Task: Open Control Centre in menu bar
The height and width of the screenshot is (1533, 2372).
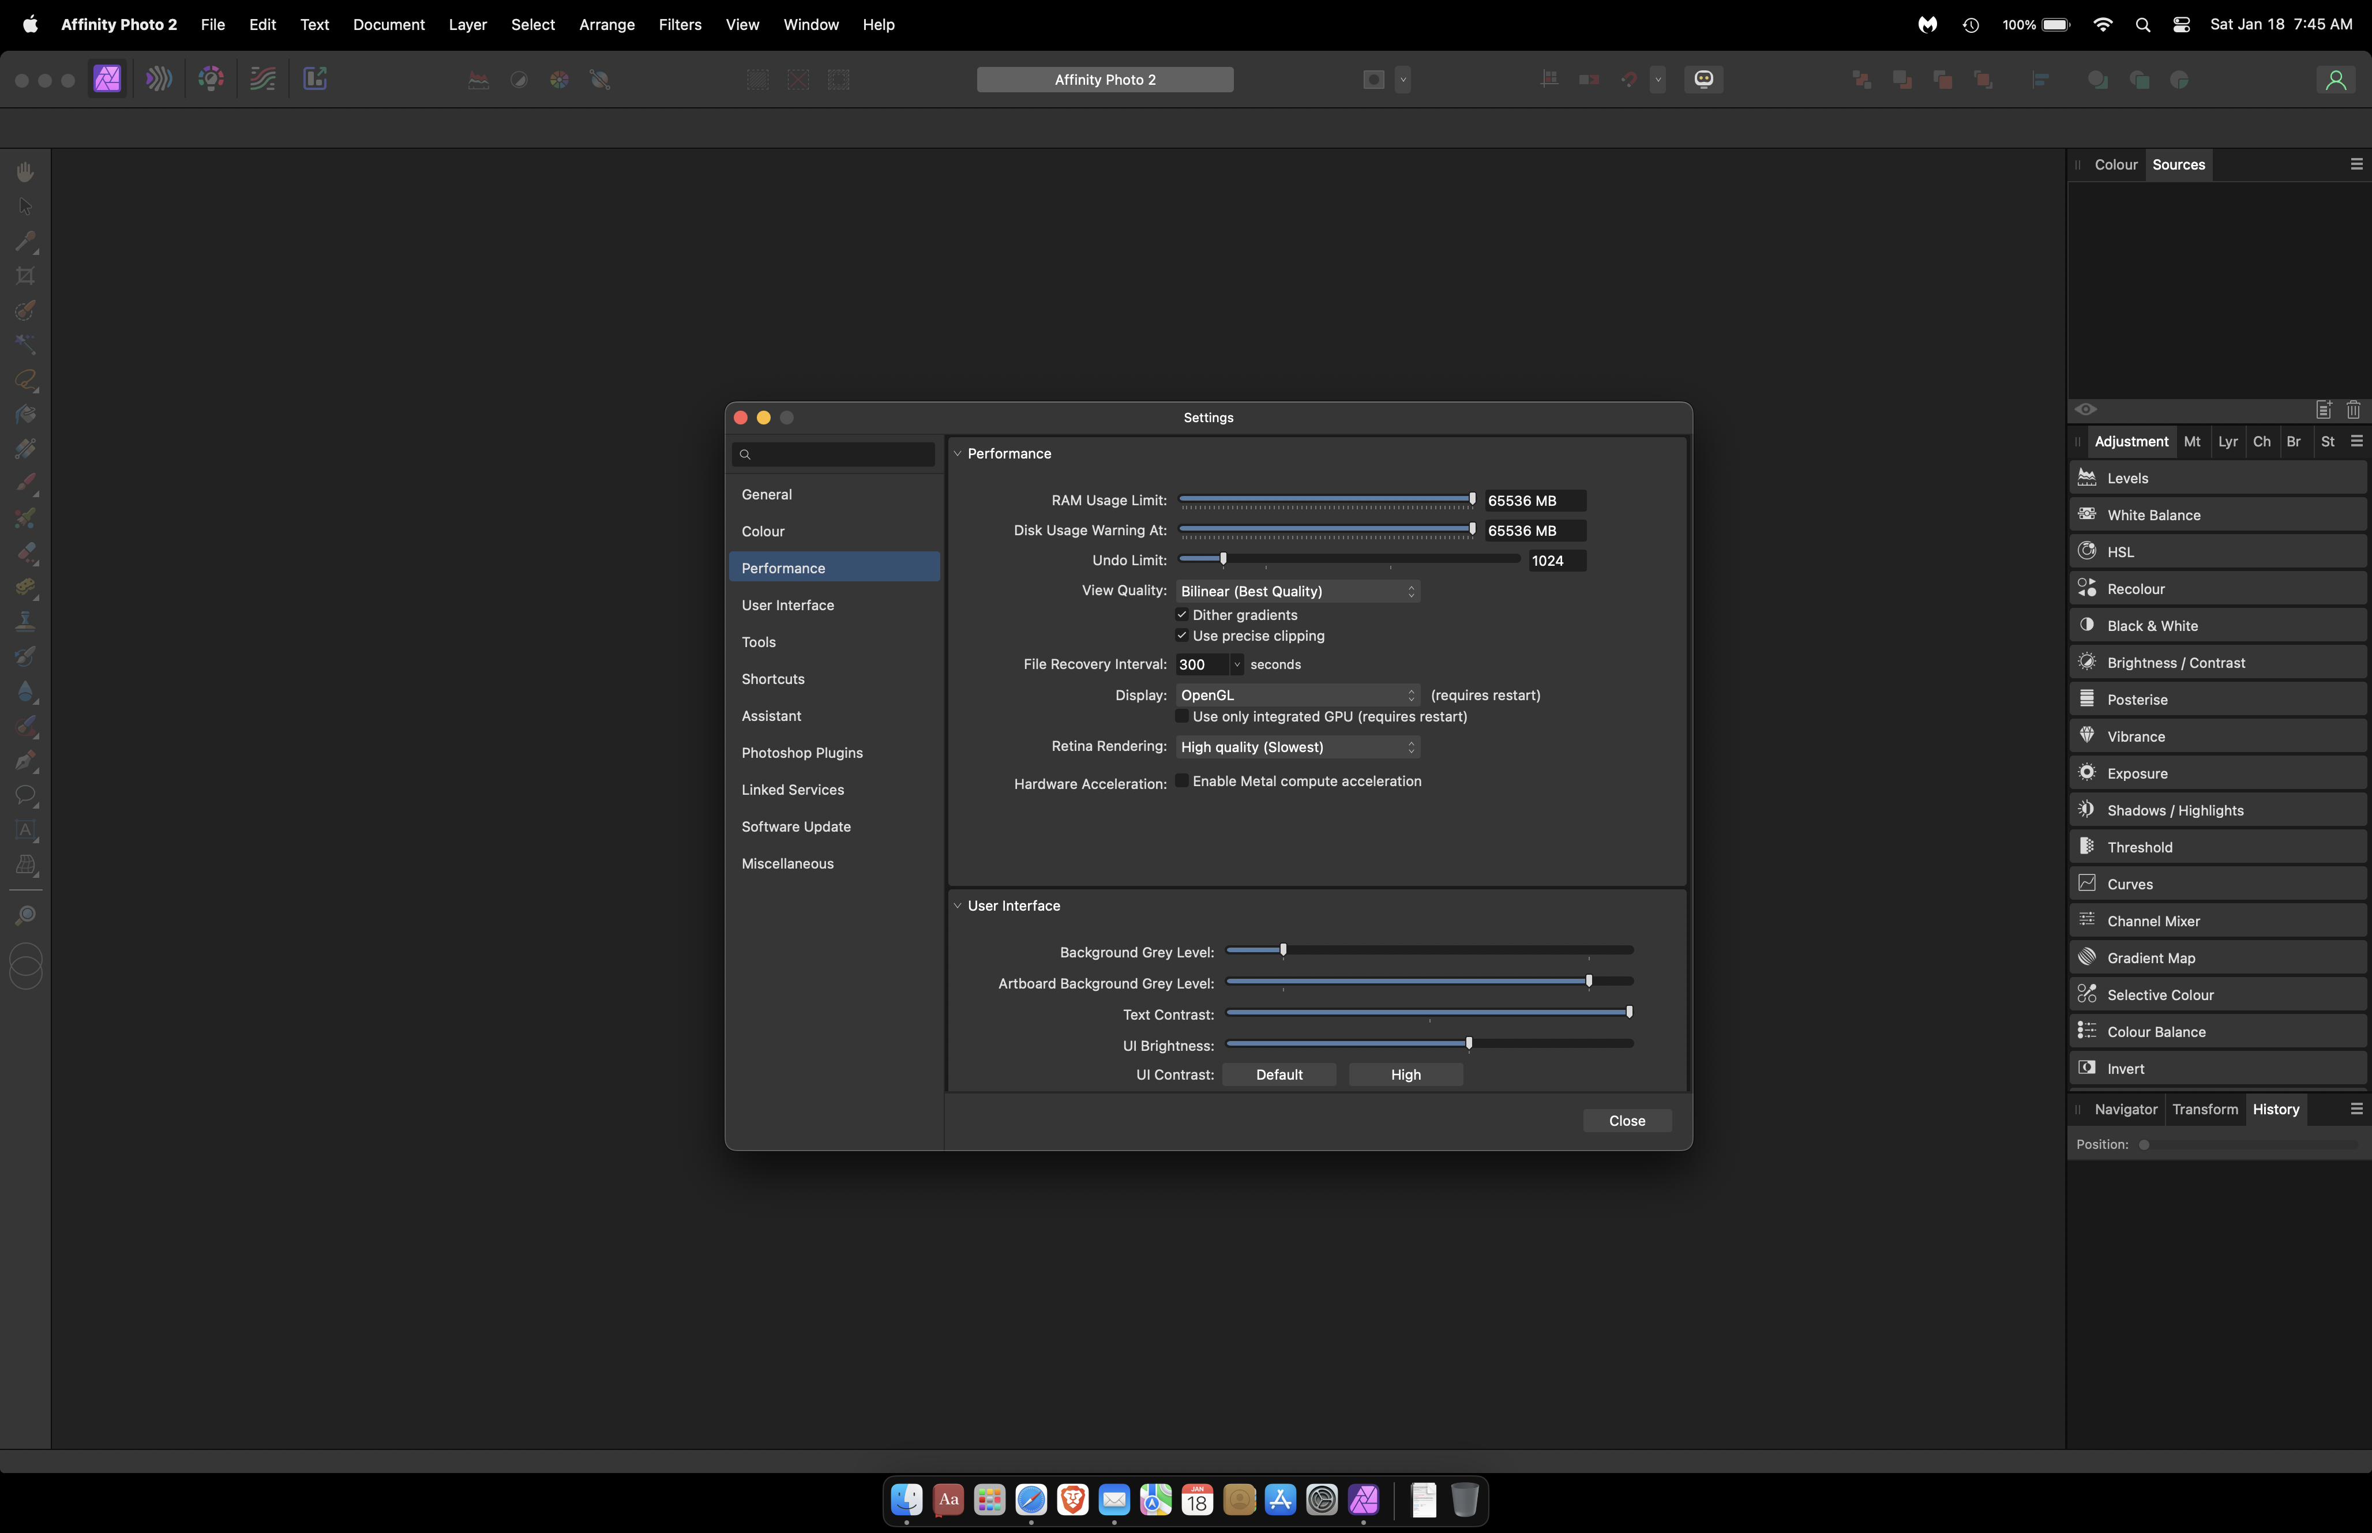Action: tap(2181, 25)
